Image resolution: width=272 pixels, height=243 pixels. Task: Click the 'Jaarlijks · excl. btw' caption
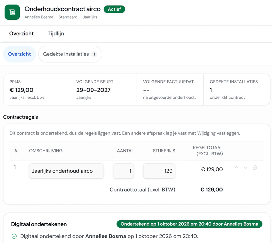click(27, 98)
